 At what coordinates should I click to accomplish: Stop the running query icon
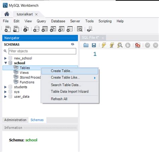128,45
